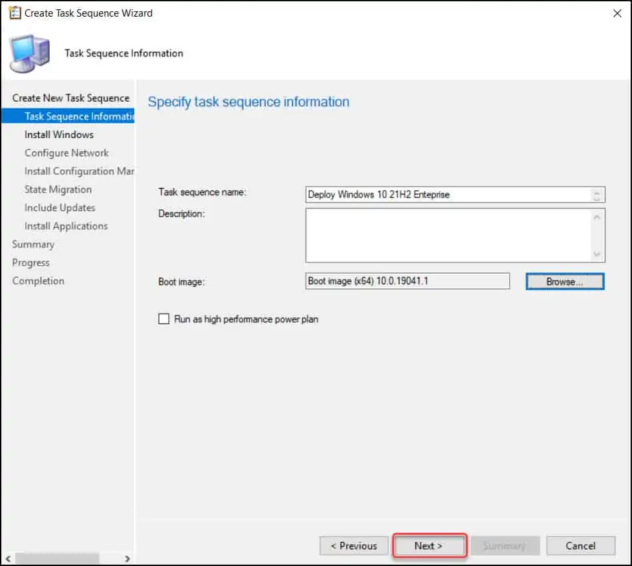Select Progress step in sidebar
The height and width of the screenshot is (566, 632).
tap(31, 262)
